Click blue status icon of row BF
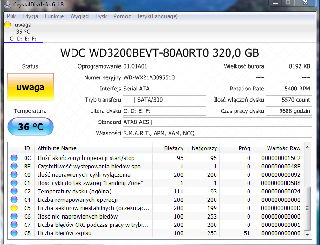This screenshot has height=245, width=320. 14,166
